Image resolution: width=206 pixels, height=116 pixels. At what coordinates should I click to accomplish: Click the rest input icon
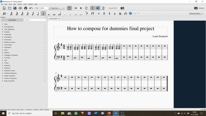(93, 14)
